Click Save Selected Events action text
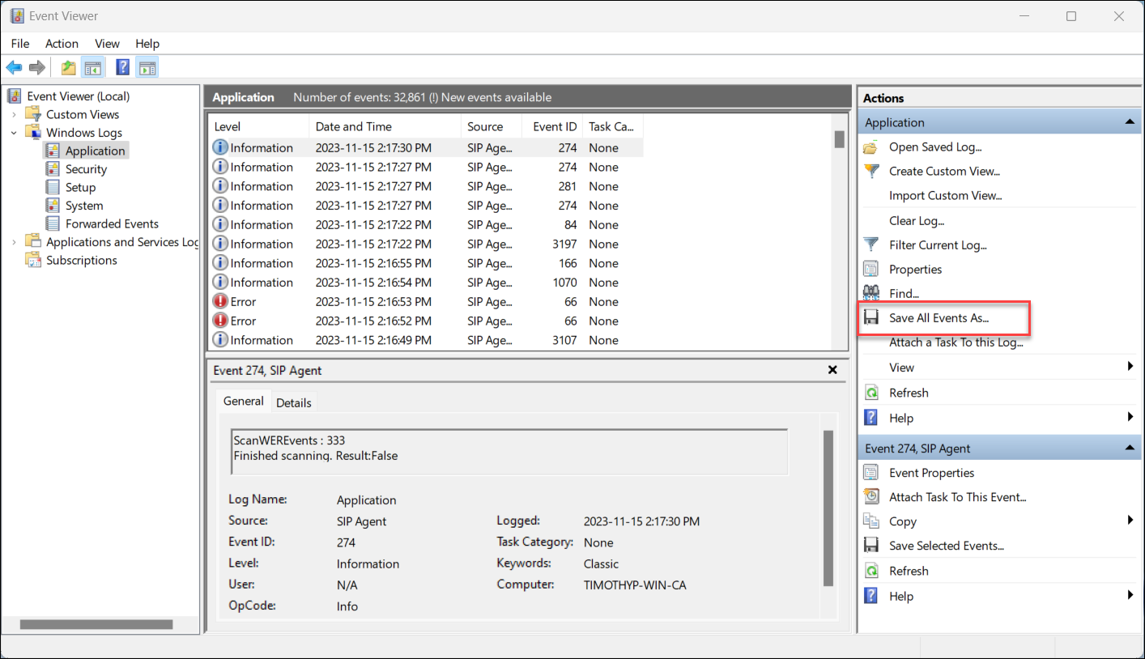The image size is (1145, 659). (947, 546)
